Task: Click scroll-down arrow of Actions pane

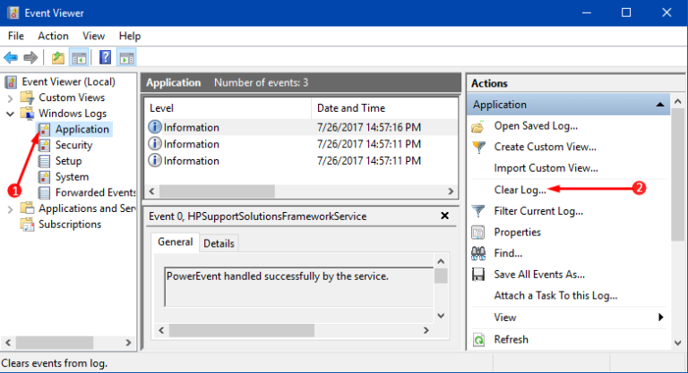Action: [678, 343]
